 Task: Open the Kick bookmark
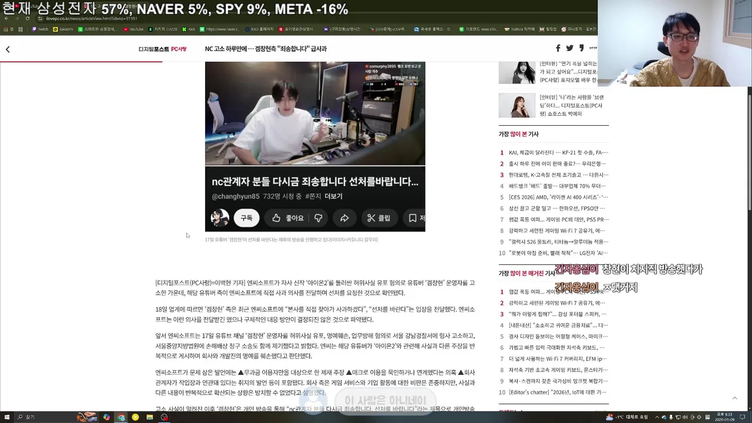coord(189,29)
